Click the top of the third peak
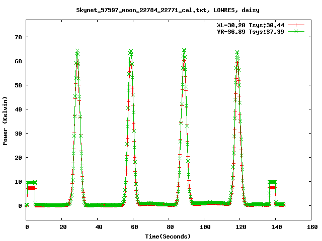The image size is (322, 241). coord(184,51)
